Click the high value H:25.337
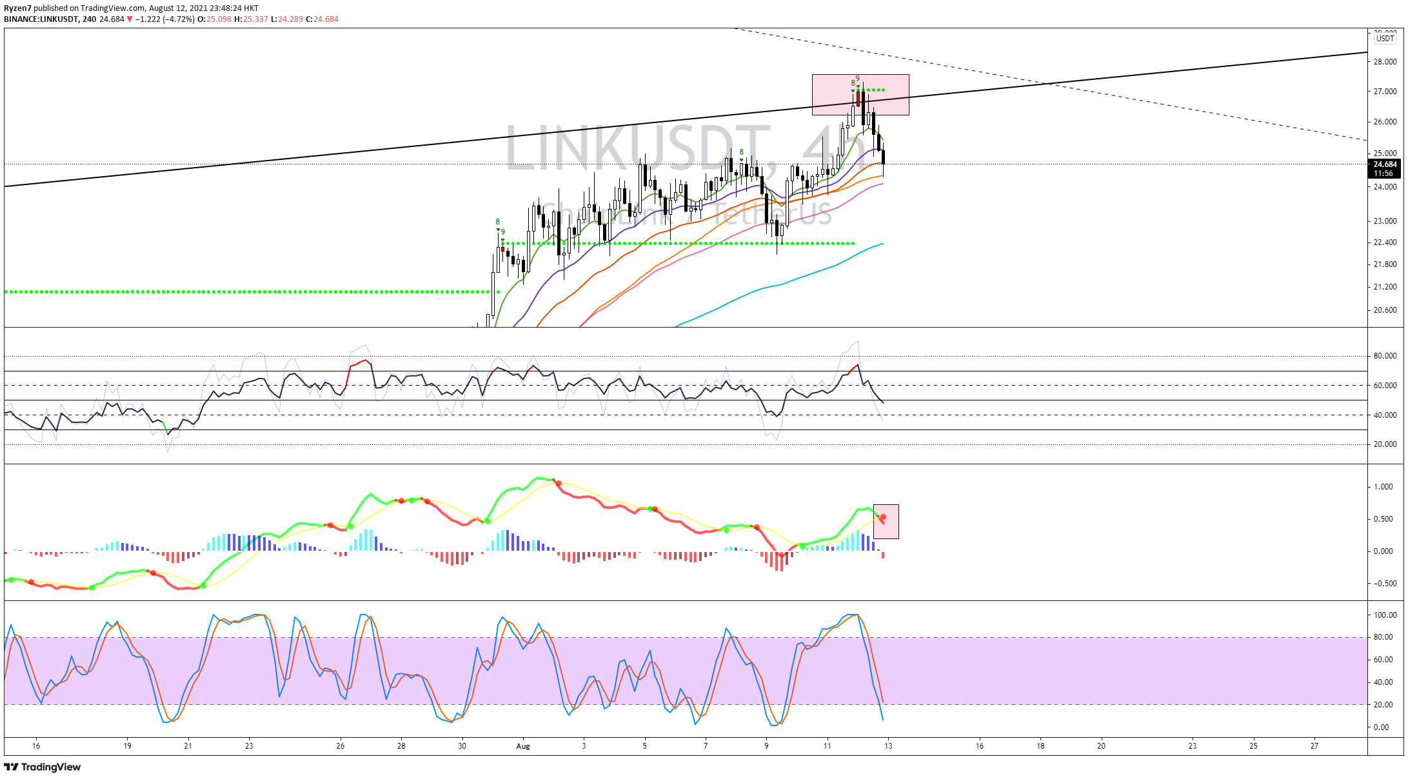Screen dimensions: 1408x779 tap(251, 19)
